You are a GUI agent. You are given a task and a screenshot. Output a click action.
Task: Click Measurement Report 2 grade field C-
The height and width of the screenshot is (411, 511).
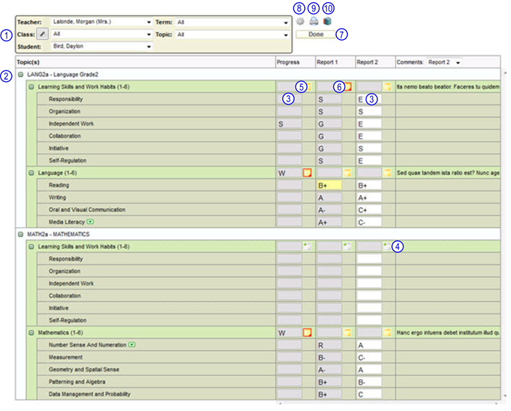tap(369, 357)
